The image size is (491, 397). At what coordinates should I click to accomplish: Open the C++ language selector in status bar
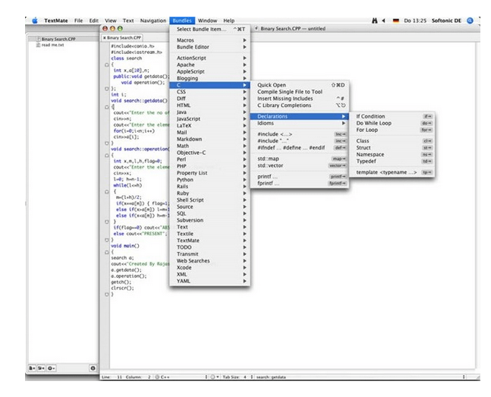click(182, 377)
